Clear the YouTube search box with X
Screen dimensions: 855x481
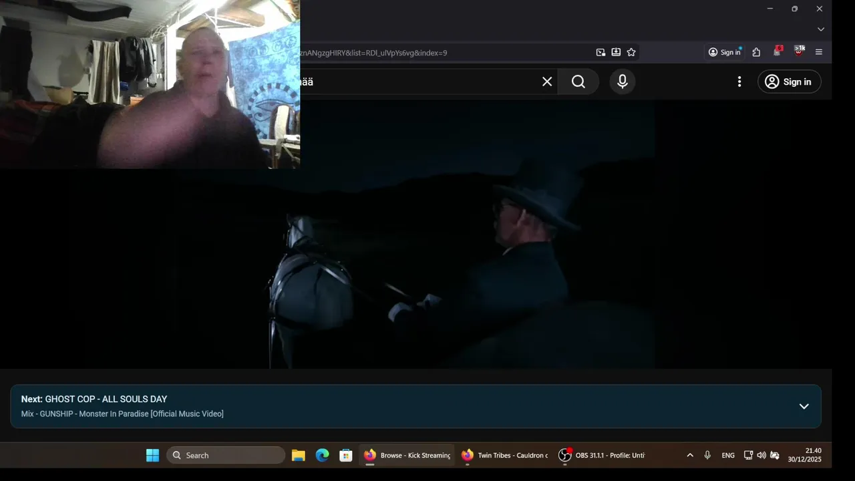(x=547, y=82)
